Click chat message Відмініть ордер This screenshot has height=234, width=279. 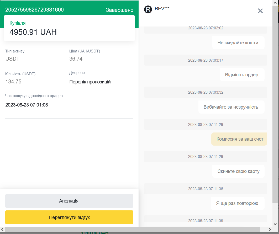[x=242, y=75]
